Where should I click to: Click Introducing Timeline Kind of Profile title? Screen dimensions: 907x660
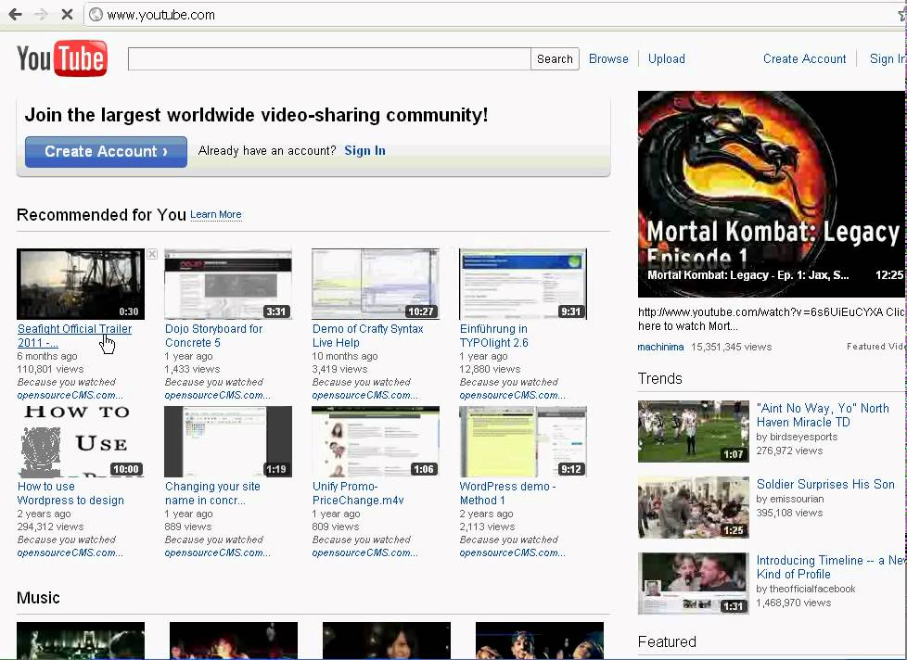831,567
